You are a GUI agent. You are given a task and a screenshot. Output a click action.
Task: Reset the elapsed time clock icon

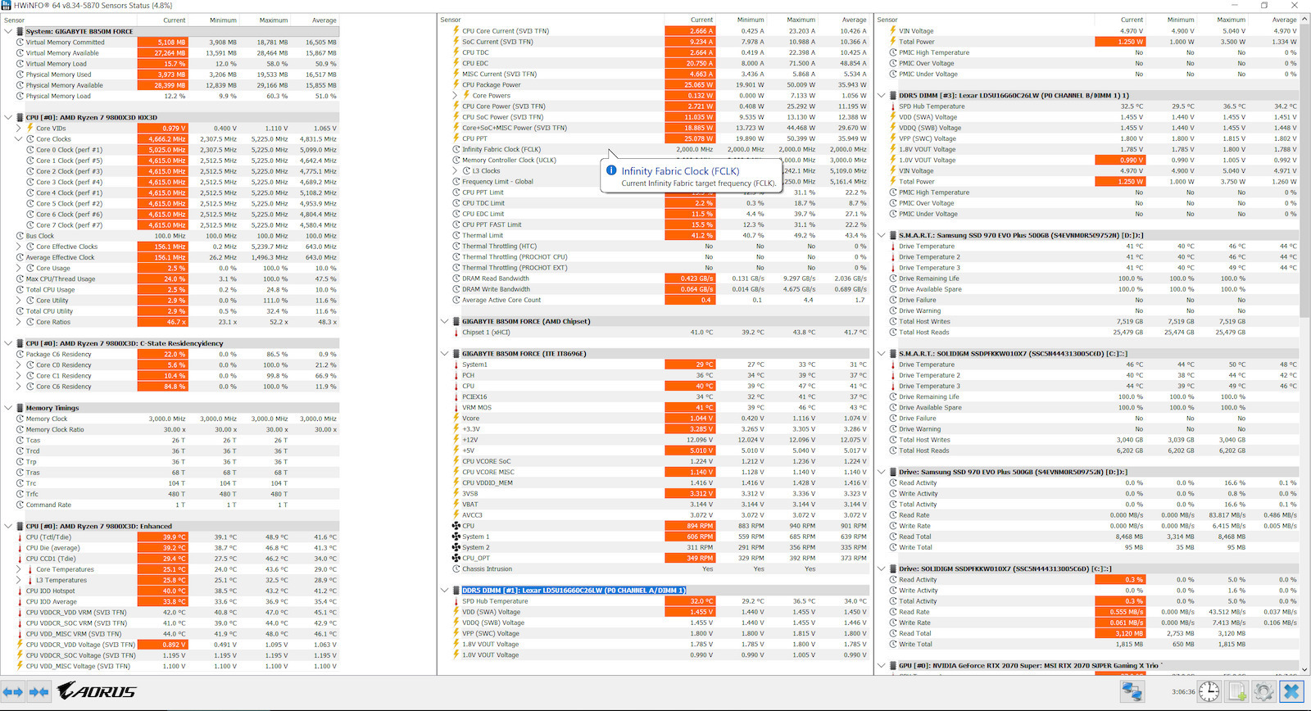1209,692
